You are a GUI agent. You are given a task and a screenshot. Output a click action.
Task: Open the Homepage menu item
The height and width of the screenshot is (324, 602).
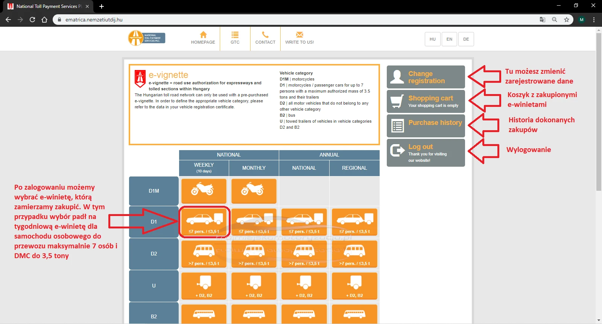pyautogui.click(x=203, y=38)
